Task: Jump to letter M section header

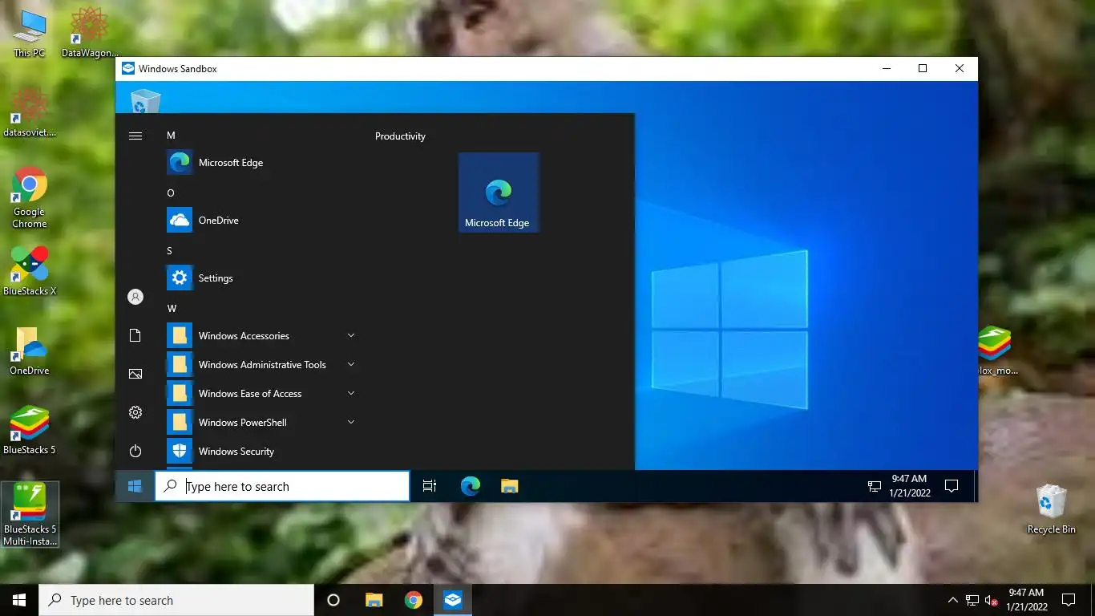Action: point(171,136)
